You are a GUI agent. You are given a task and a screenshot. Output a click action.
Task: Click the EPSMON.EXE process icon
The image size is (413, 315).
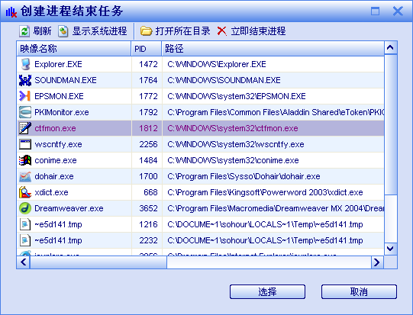click(25, 96)
